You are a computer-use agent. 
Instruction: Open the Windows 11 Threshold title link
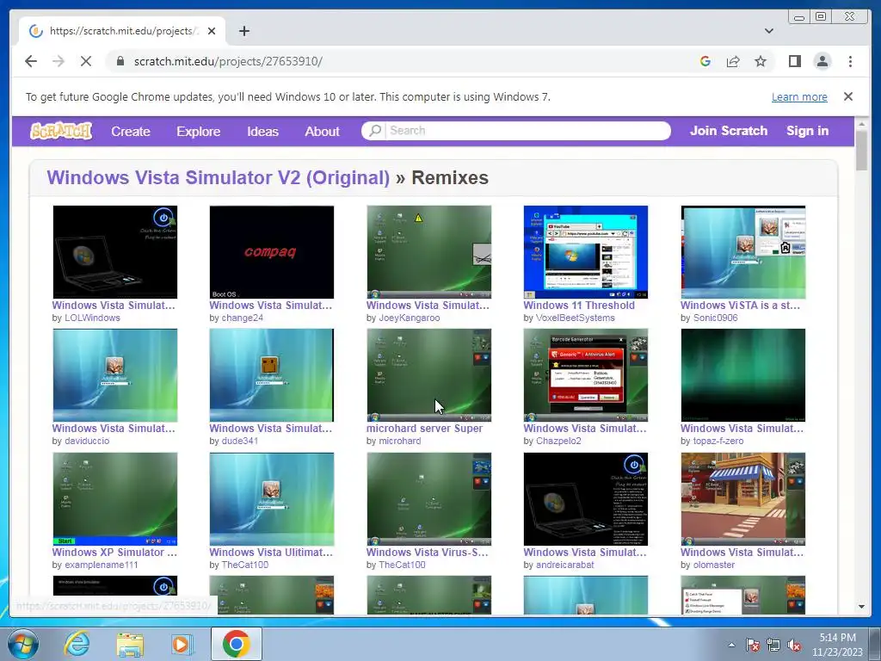[579, 306]
